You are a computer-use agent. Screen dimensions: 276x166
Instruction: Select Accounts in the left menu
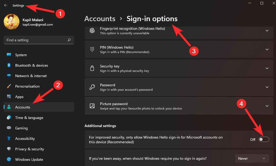point(23,107)
